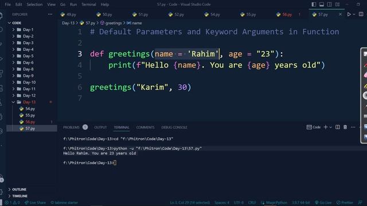Split the terminal panel
367x206 pixels.
(x=338, y=127)
